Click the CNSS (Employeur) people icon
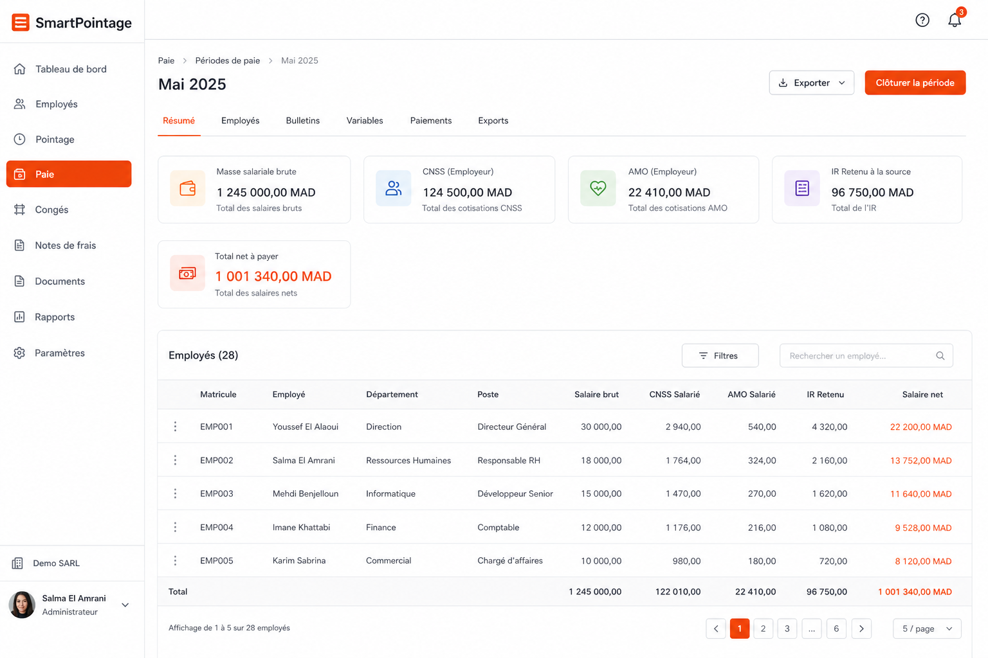The image size is (988, 658). pyautogui.click(x=393, y=188)
